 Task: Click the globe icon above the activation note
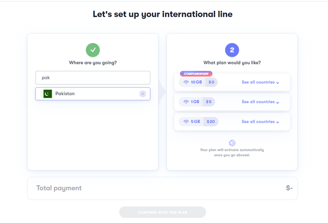(232, 143)
